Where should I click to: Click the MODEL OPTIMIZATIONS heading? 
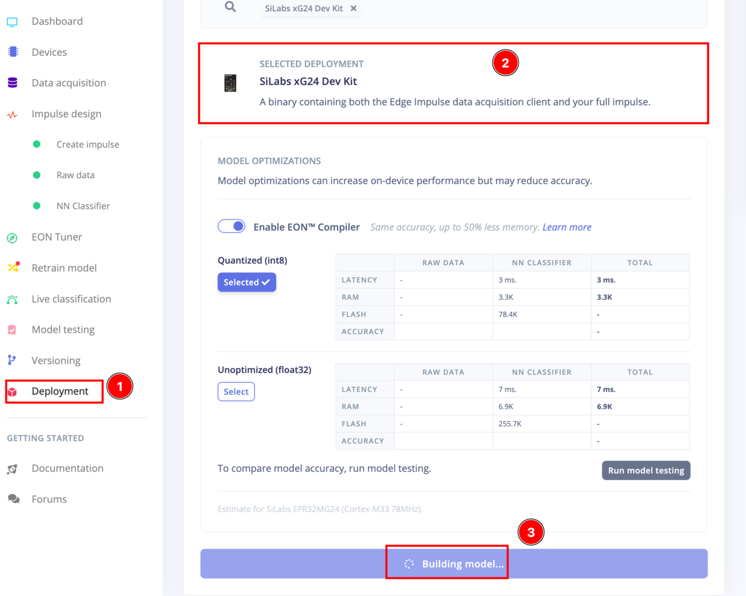pyautogui.click(x=269, y=161)
